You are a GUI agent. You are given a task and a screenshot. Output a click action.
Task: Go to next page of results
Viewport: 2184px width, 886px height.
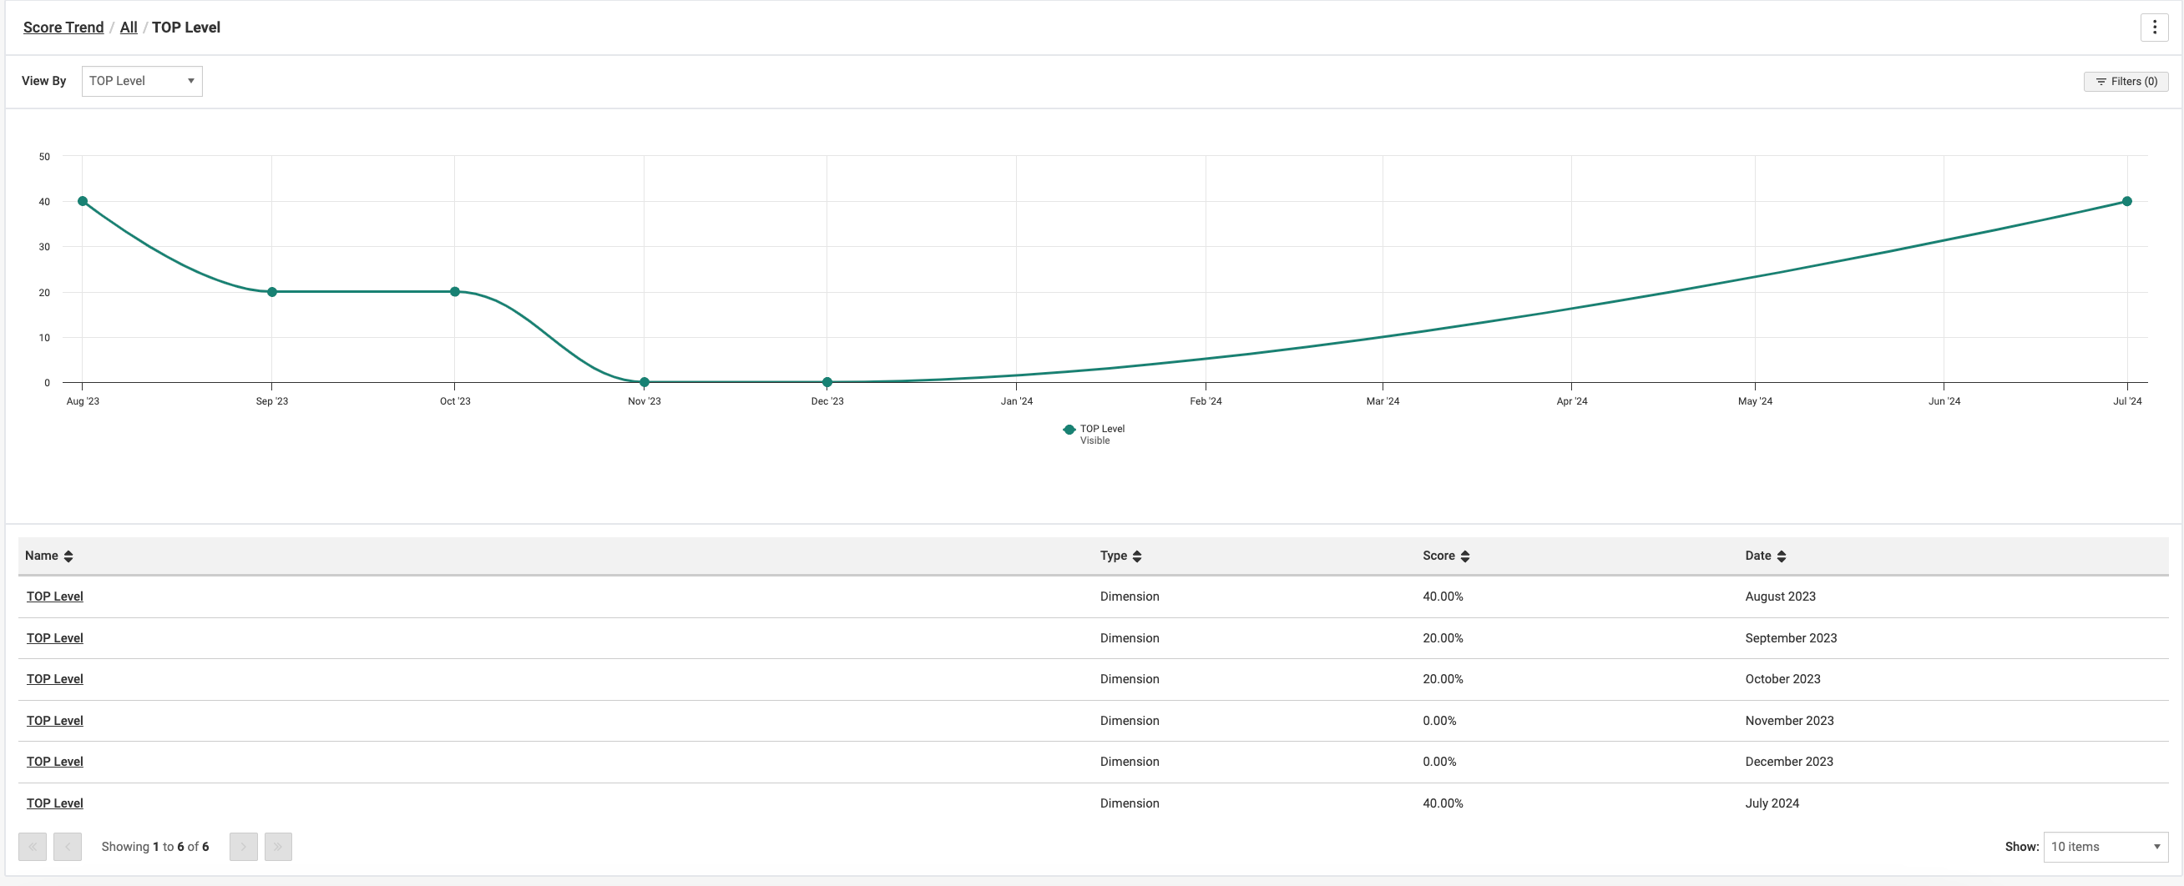pos(243,846)
